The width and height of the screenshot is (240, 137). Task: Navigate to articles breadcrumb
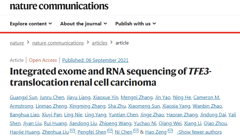[x=100, y=43]
